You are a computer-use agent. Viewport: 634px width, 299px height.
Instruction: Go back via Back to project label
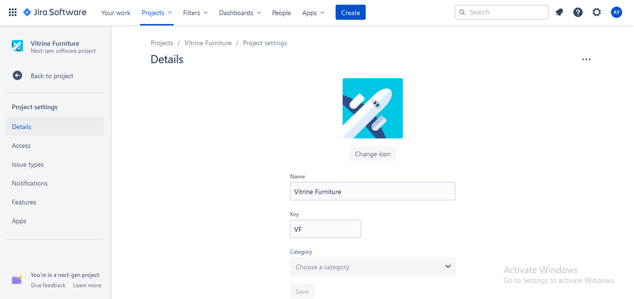[52, 76]
